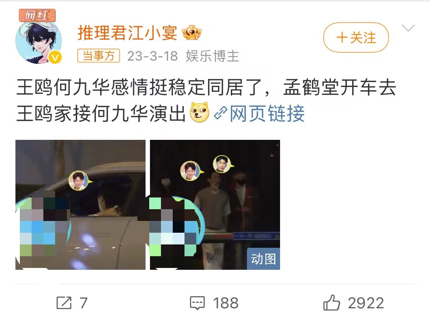The height and width of the screenshot is (323, 430).
Task: Open username 推理君江小宴 profile
Action: [128, 33]
